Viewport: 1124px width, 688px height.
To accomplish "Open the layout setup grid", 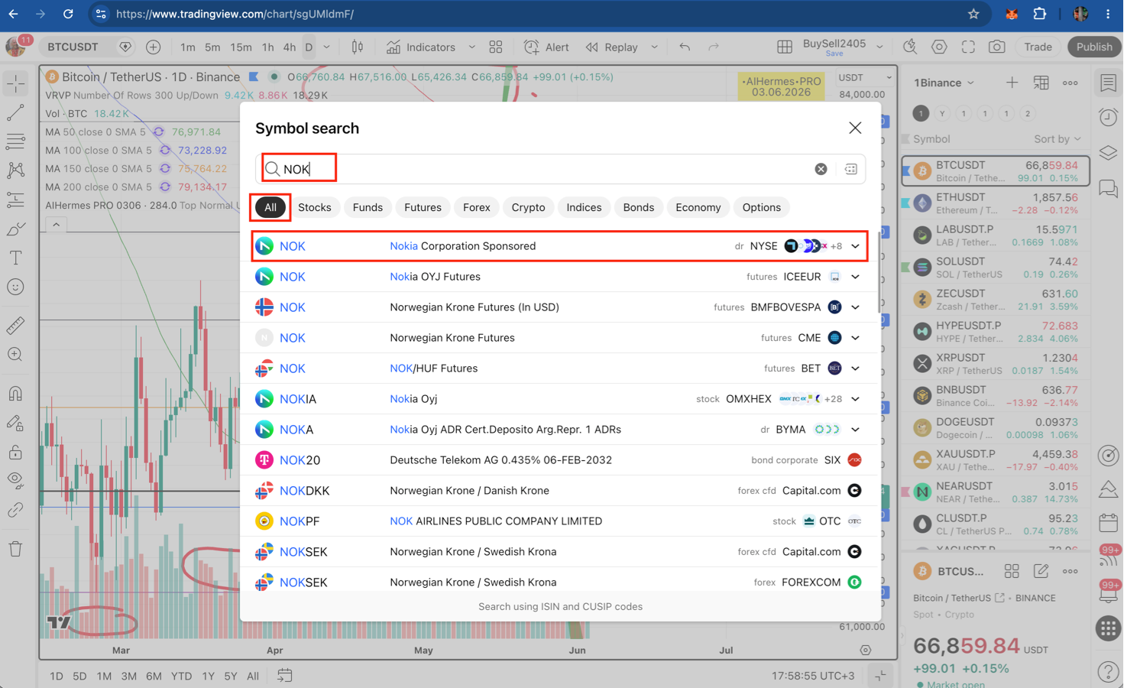I will click(784, 47).
